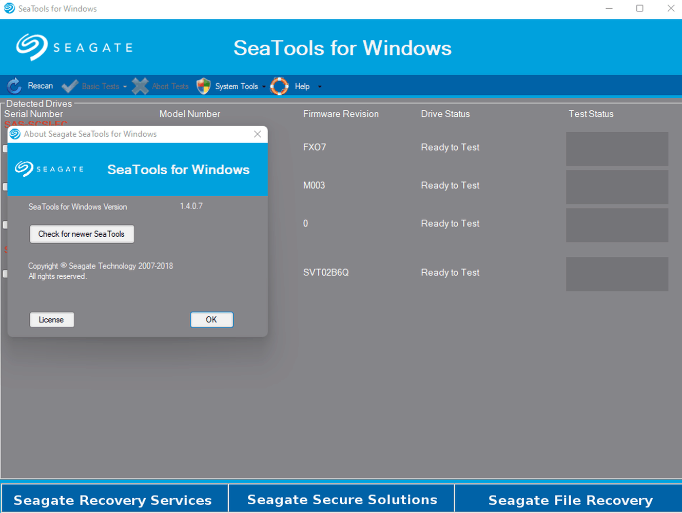Click the Help lifebuoy icon
Screen dimensions: 682x513
[280, 86]
